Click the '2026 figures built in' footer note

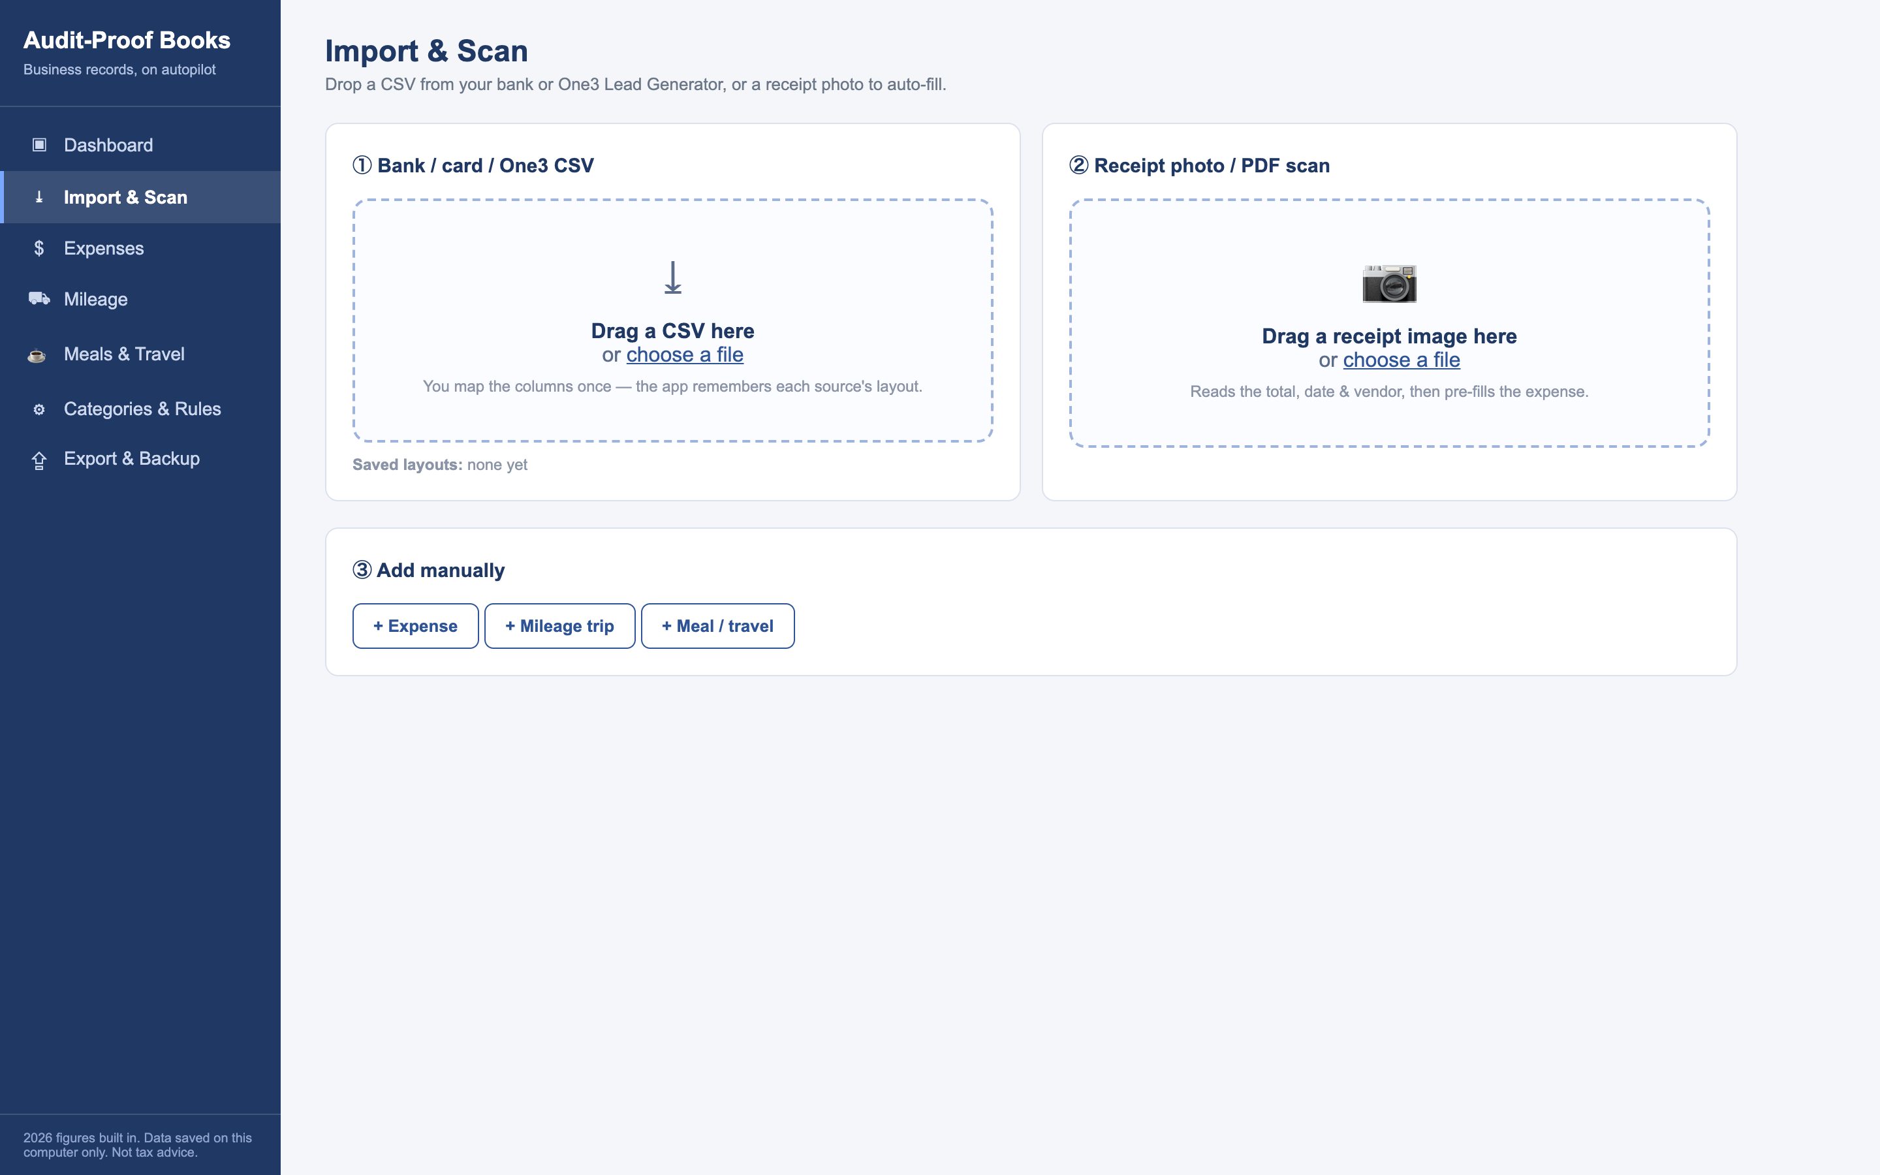coord(138,1145)
